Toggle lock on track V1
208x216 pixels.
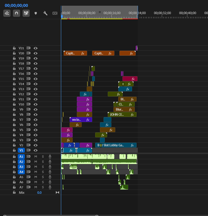click(x=14, y=150)
